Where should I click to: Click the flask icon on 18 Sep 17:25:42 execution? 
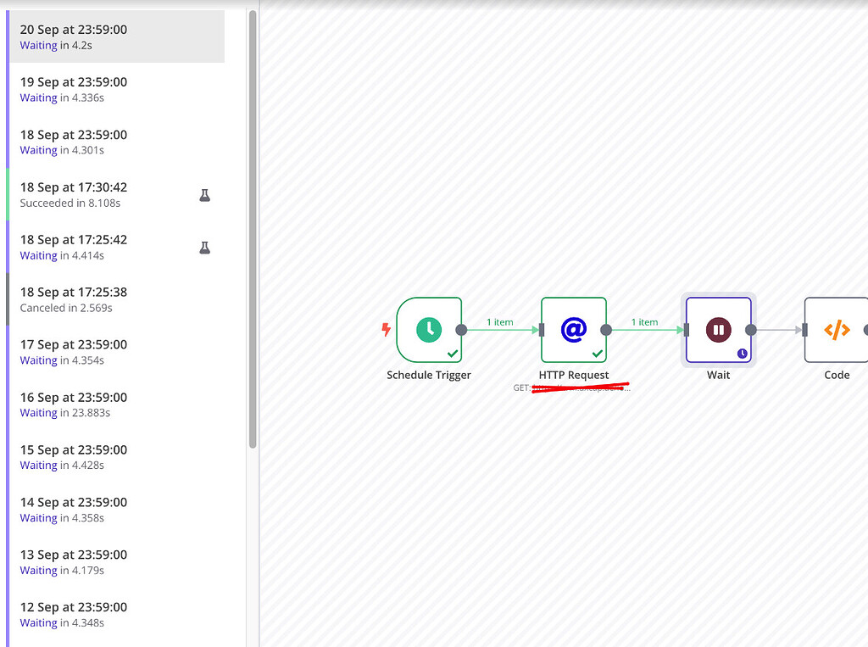[x=204, y=247]
